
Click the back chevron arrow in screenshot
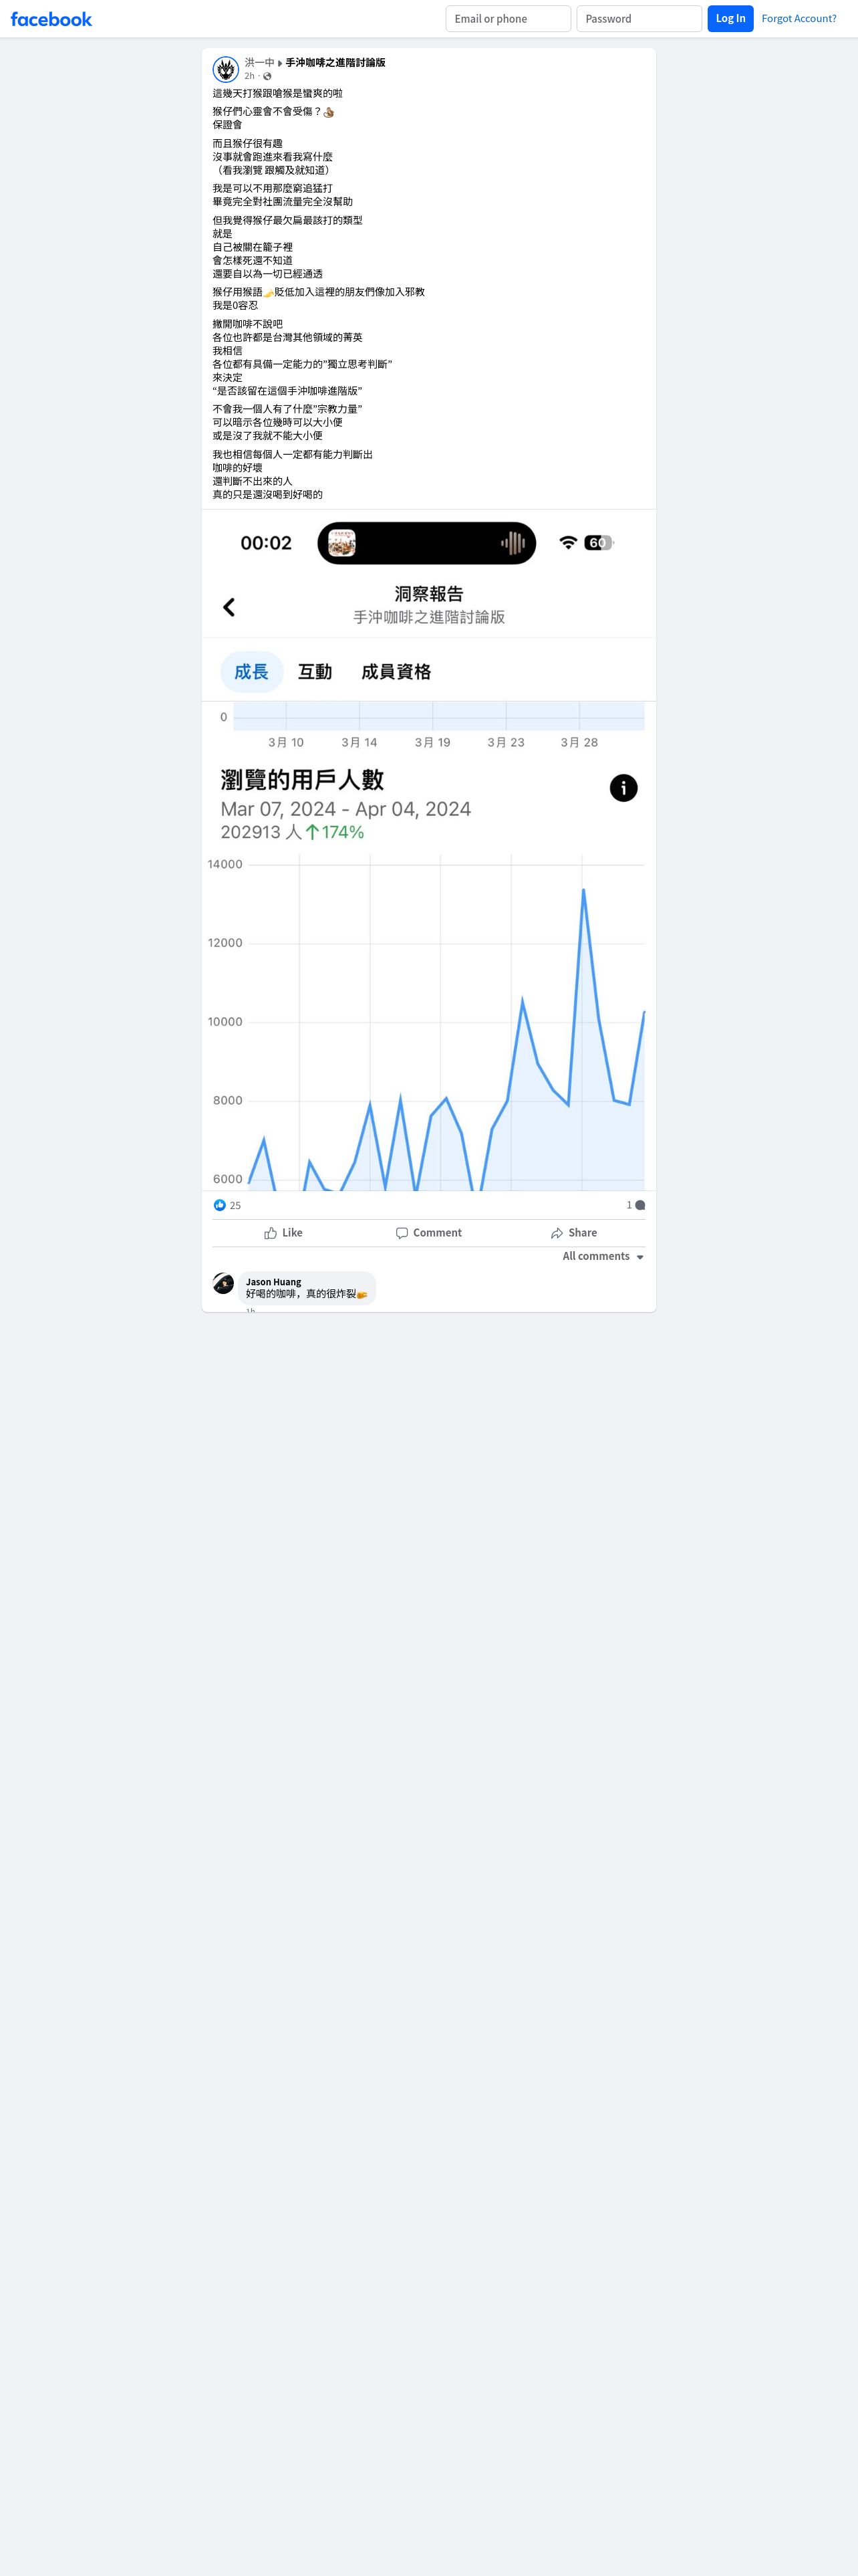229,607
